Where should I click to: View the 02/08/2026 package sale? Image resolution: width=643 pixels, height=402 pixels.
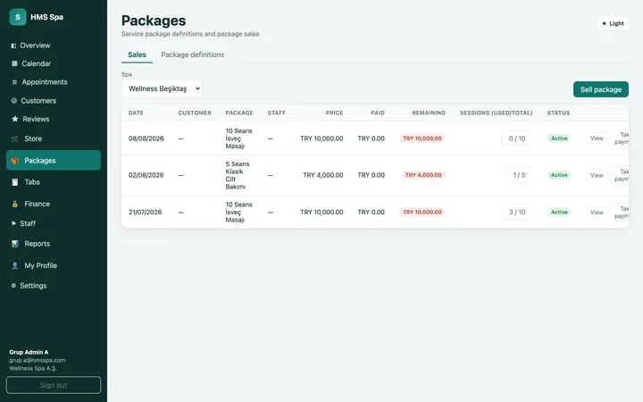(597, 175)
